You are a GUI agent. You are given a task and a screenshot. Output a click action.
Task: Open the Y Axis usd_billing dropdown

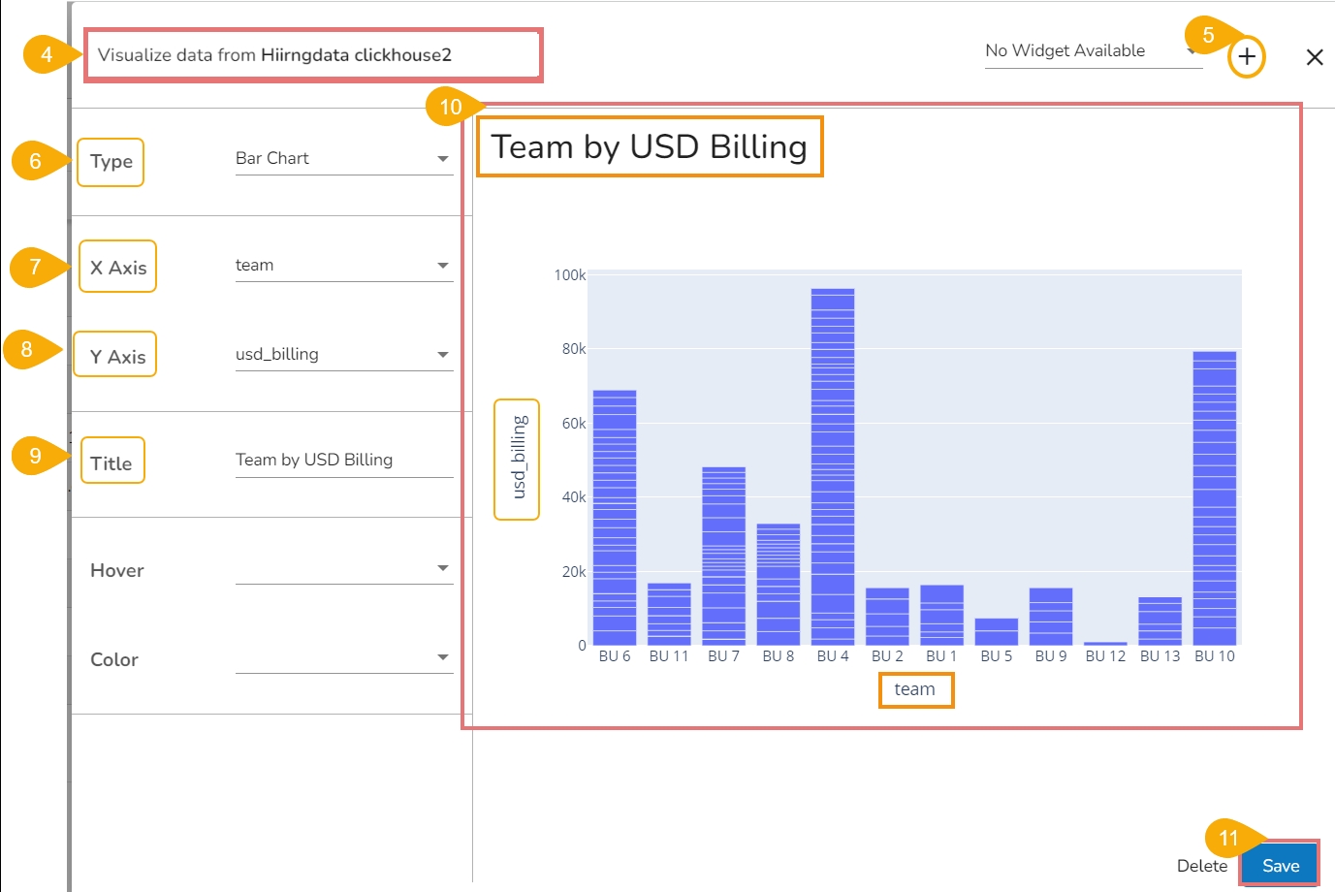343,355
